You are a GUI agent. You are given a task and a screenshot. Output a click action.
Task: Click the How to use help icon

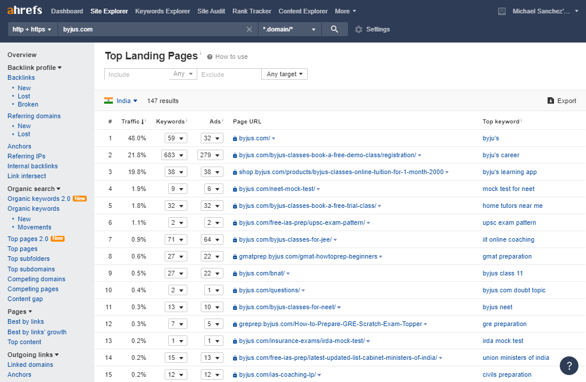pyautogui.click(x=209, y=57)
